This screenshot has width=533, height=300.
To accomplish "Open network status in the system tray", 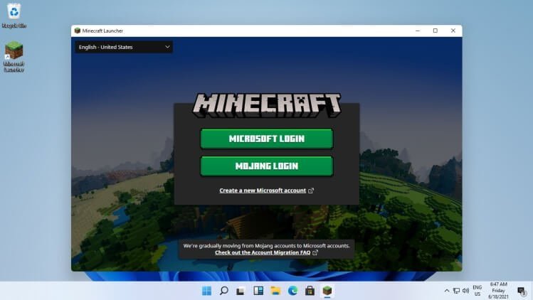I will (x=456, y=291).
